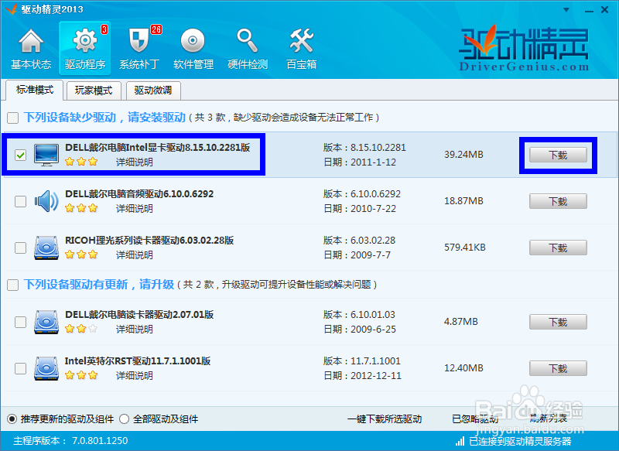
Task: Check the DELL读卡器驱动2.07.01 checkbox
Action: 21,323
